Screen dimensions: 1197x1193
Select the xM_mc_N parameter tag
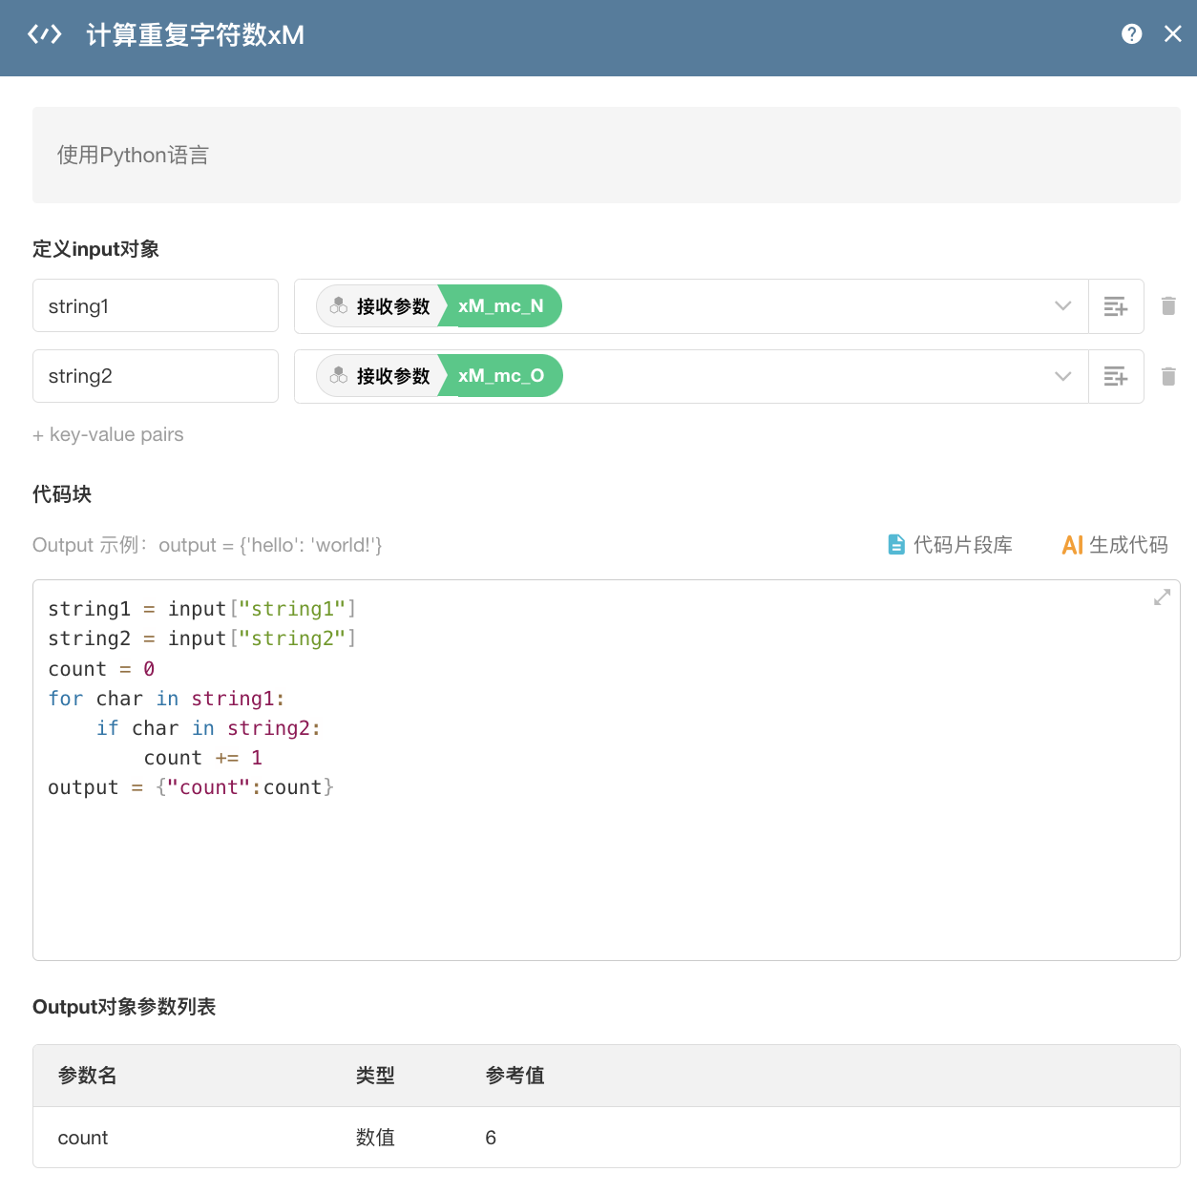pos(500,306)
